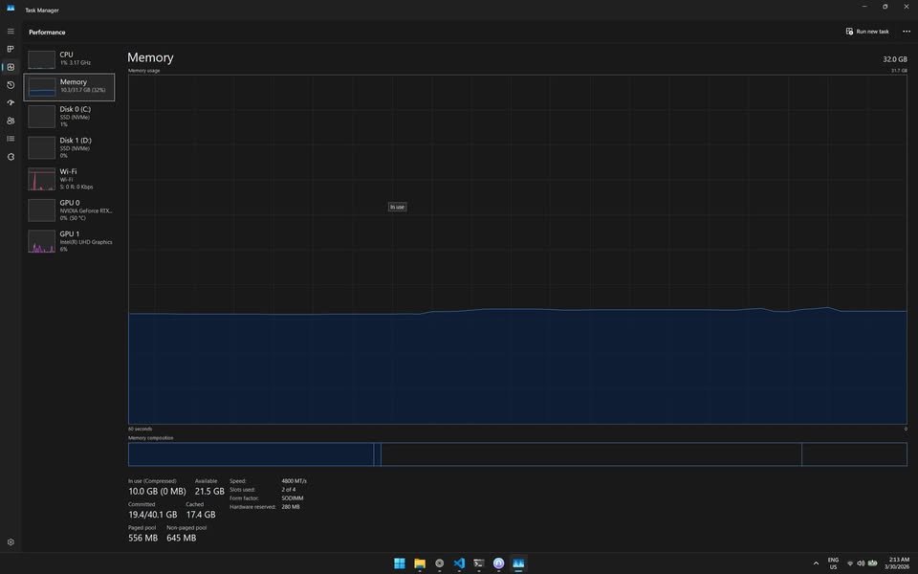The image size is (918, 574).
Task: Show hidden icons via tray chevron
Action: pyautogui.click(x=816, y=563)
